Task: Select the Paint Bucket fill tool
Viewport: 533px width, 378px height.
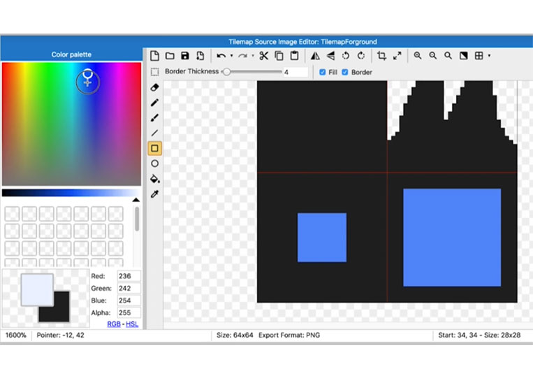Action: (155, 179)
